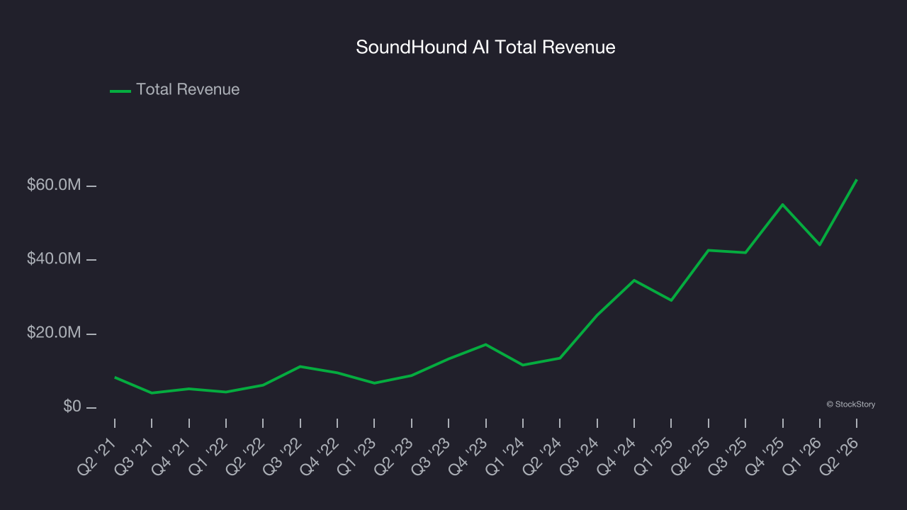The width and height of the screenshot is (907, 510).
Task: Click the revenue line start at Q2 '21
Action: pyautogui.click(x=115, y=378)
